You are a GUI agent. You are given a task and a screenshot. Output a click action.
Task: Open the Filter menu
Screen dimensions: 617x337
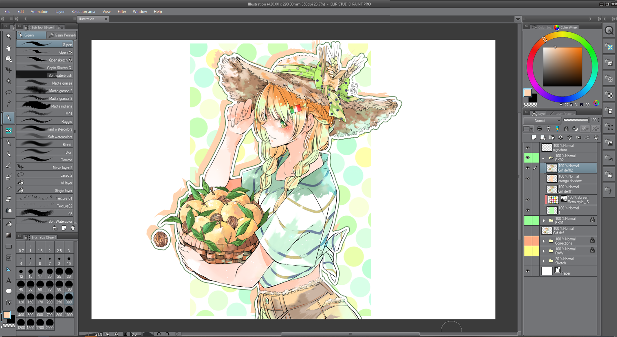(122, 12)
